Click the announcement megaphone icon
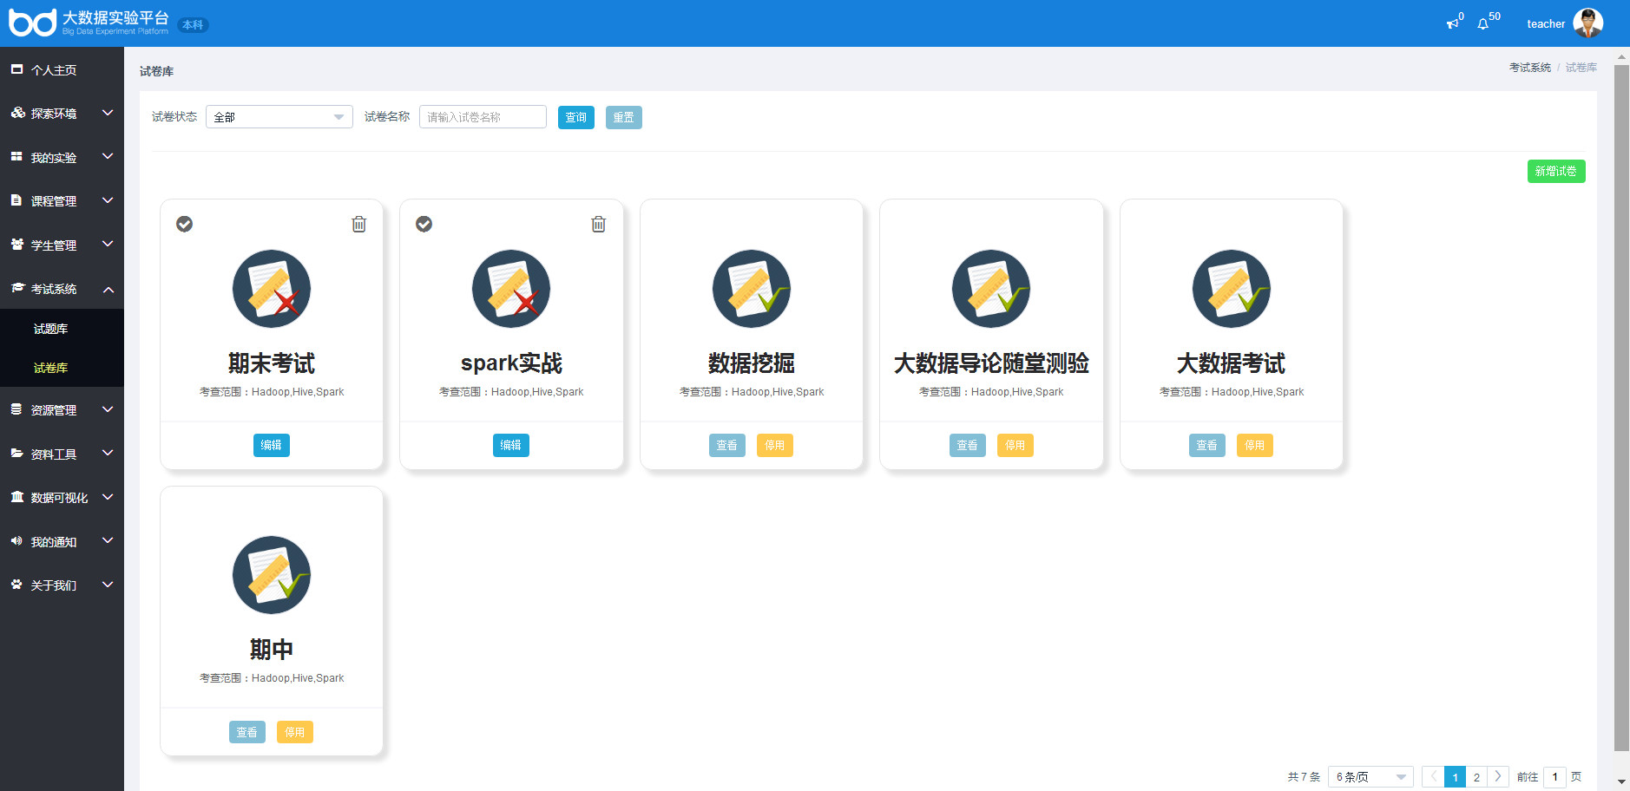The image size is (1630, 791). pyautogui.click(x=1452, y=24)
